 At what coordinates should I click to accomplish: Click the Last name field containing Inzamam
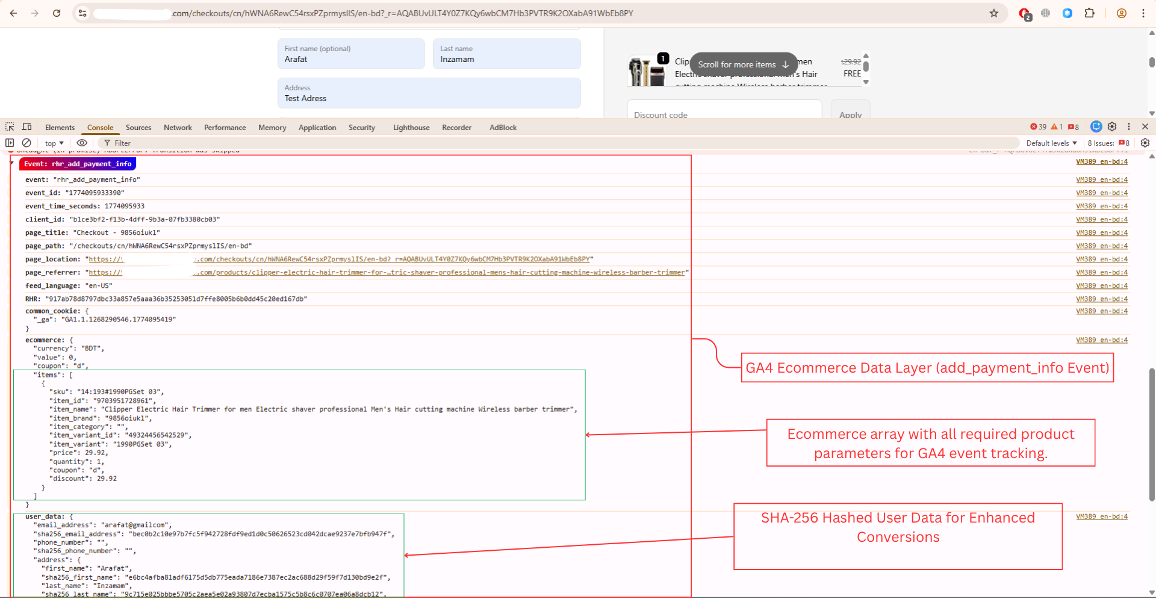[x=506, y=54]
